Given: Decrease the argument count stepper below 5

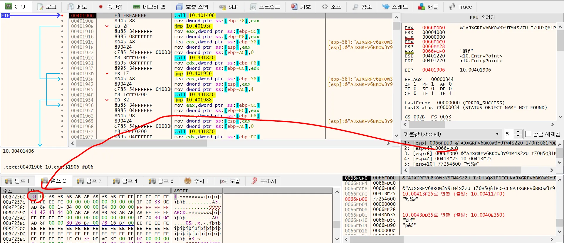Looking at the screenshot, I should 518,136.
